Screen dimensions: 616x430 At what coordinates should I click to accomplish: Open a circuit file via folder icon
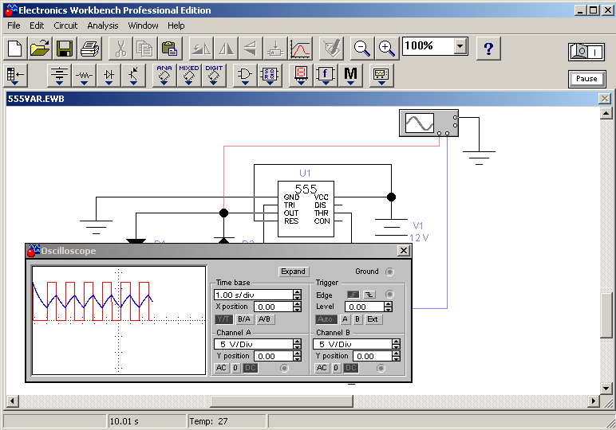[40, 49]
